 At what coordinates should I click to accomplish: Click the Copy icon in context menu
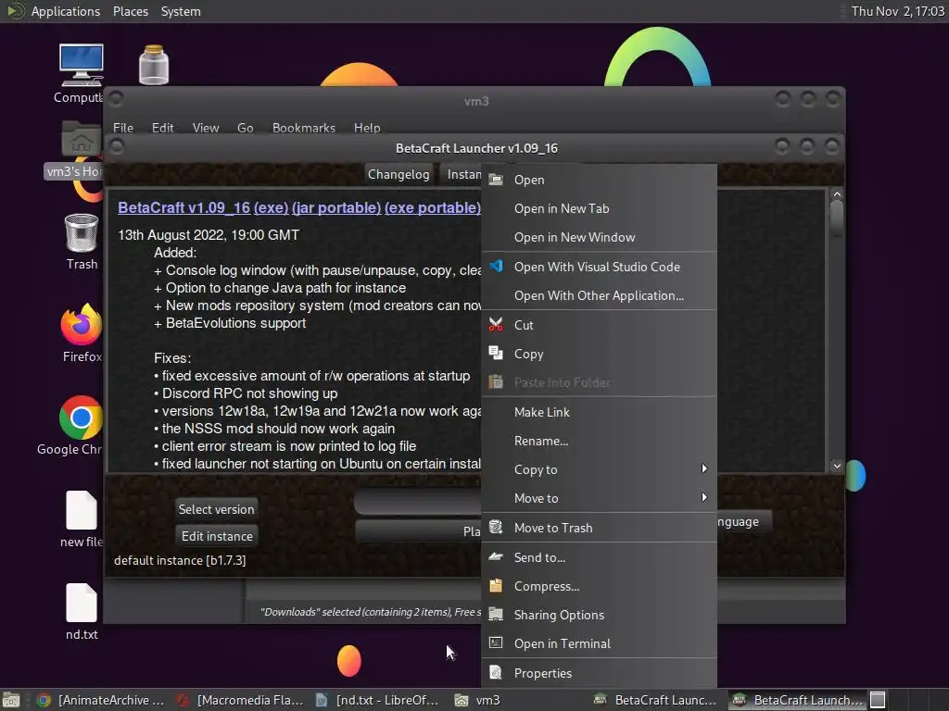tap(496, 353)
